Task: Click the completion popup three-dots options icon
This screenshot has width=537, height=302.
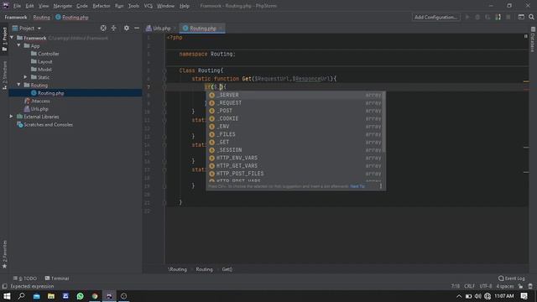Action: 381,186
